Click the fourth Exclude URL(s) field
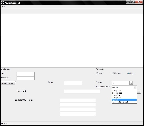This screenshot has width=144, height=126. coord(78,114)
